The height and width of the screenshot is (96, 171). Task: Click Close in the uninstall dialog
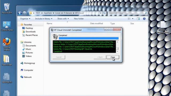113,57
